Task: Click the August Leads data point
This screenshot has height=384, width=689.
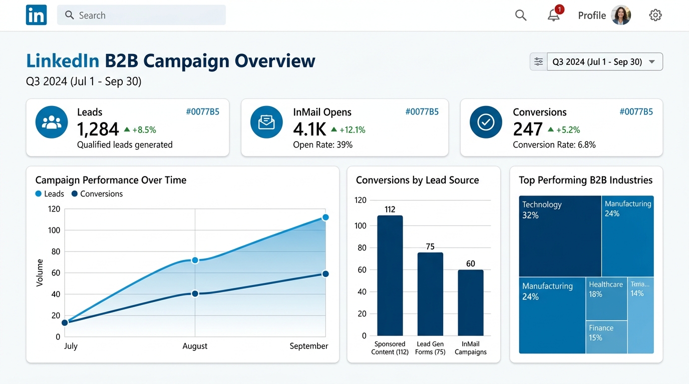Action: [195, 260]
